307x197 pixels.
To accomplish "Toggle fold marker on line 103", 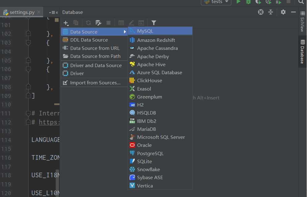I will pos(28,42).
